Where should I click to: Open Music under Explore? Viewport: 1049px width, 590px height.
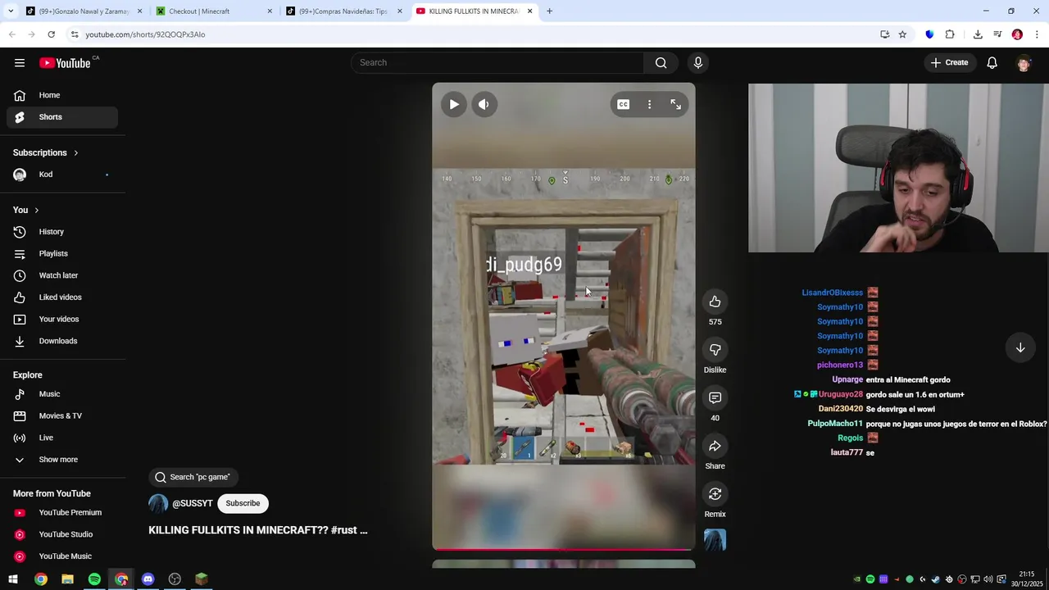[62, 394]
